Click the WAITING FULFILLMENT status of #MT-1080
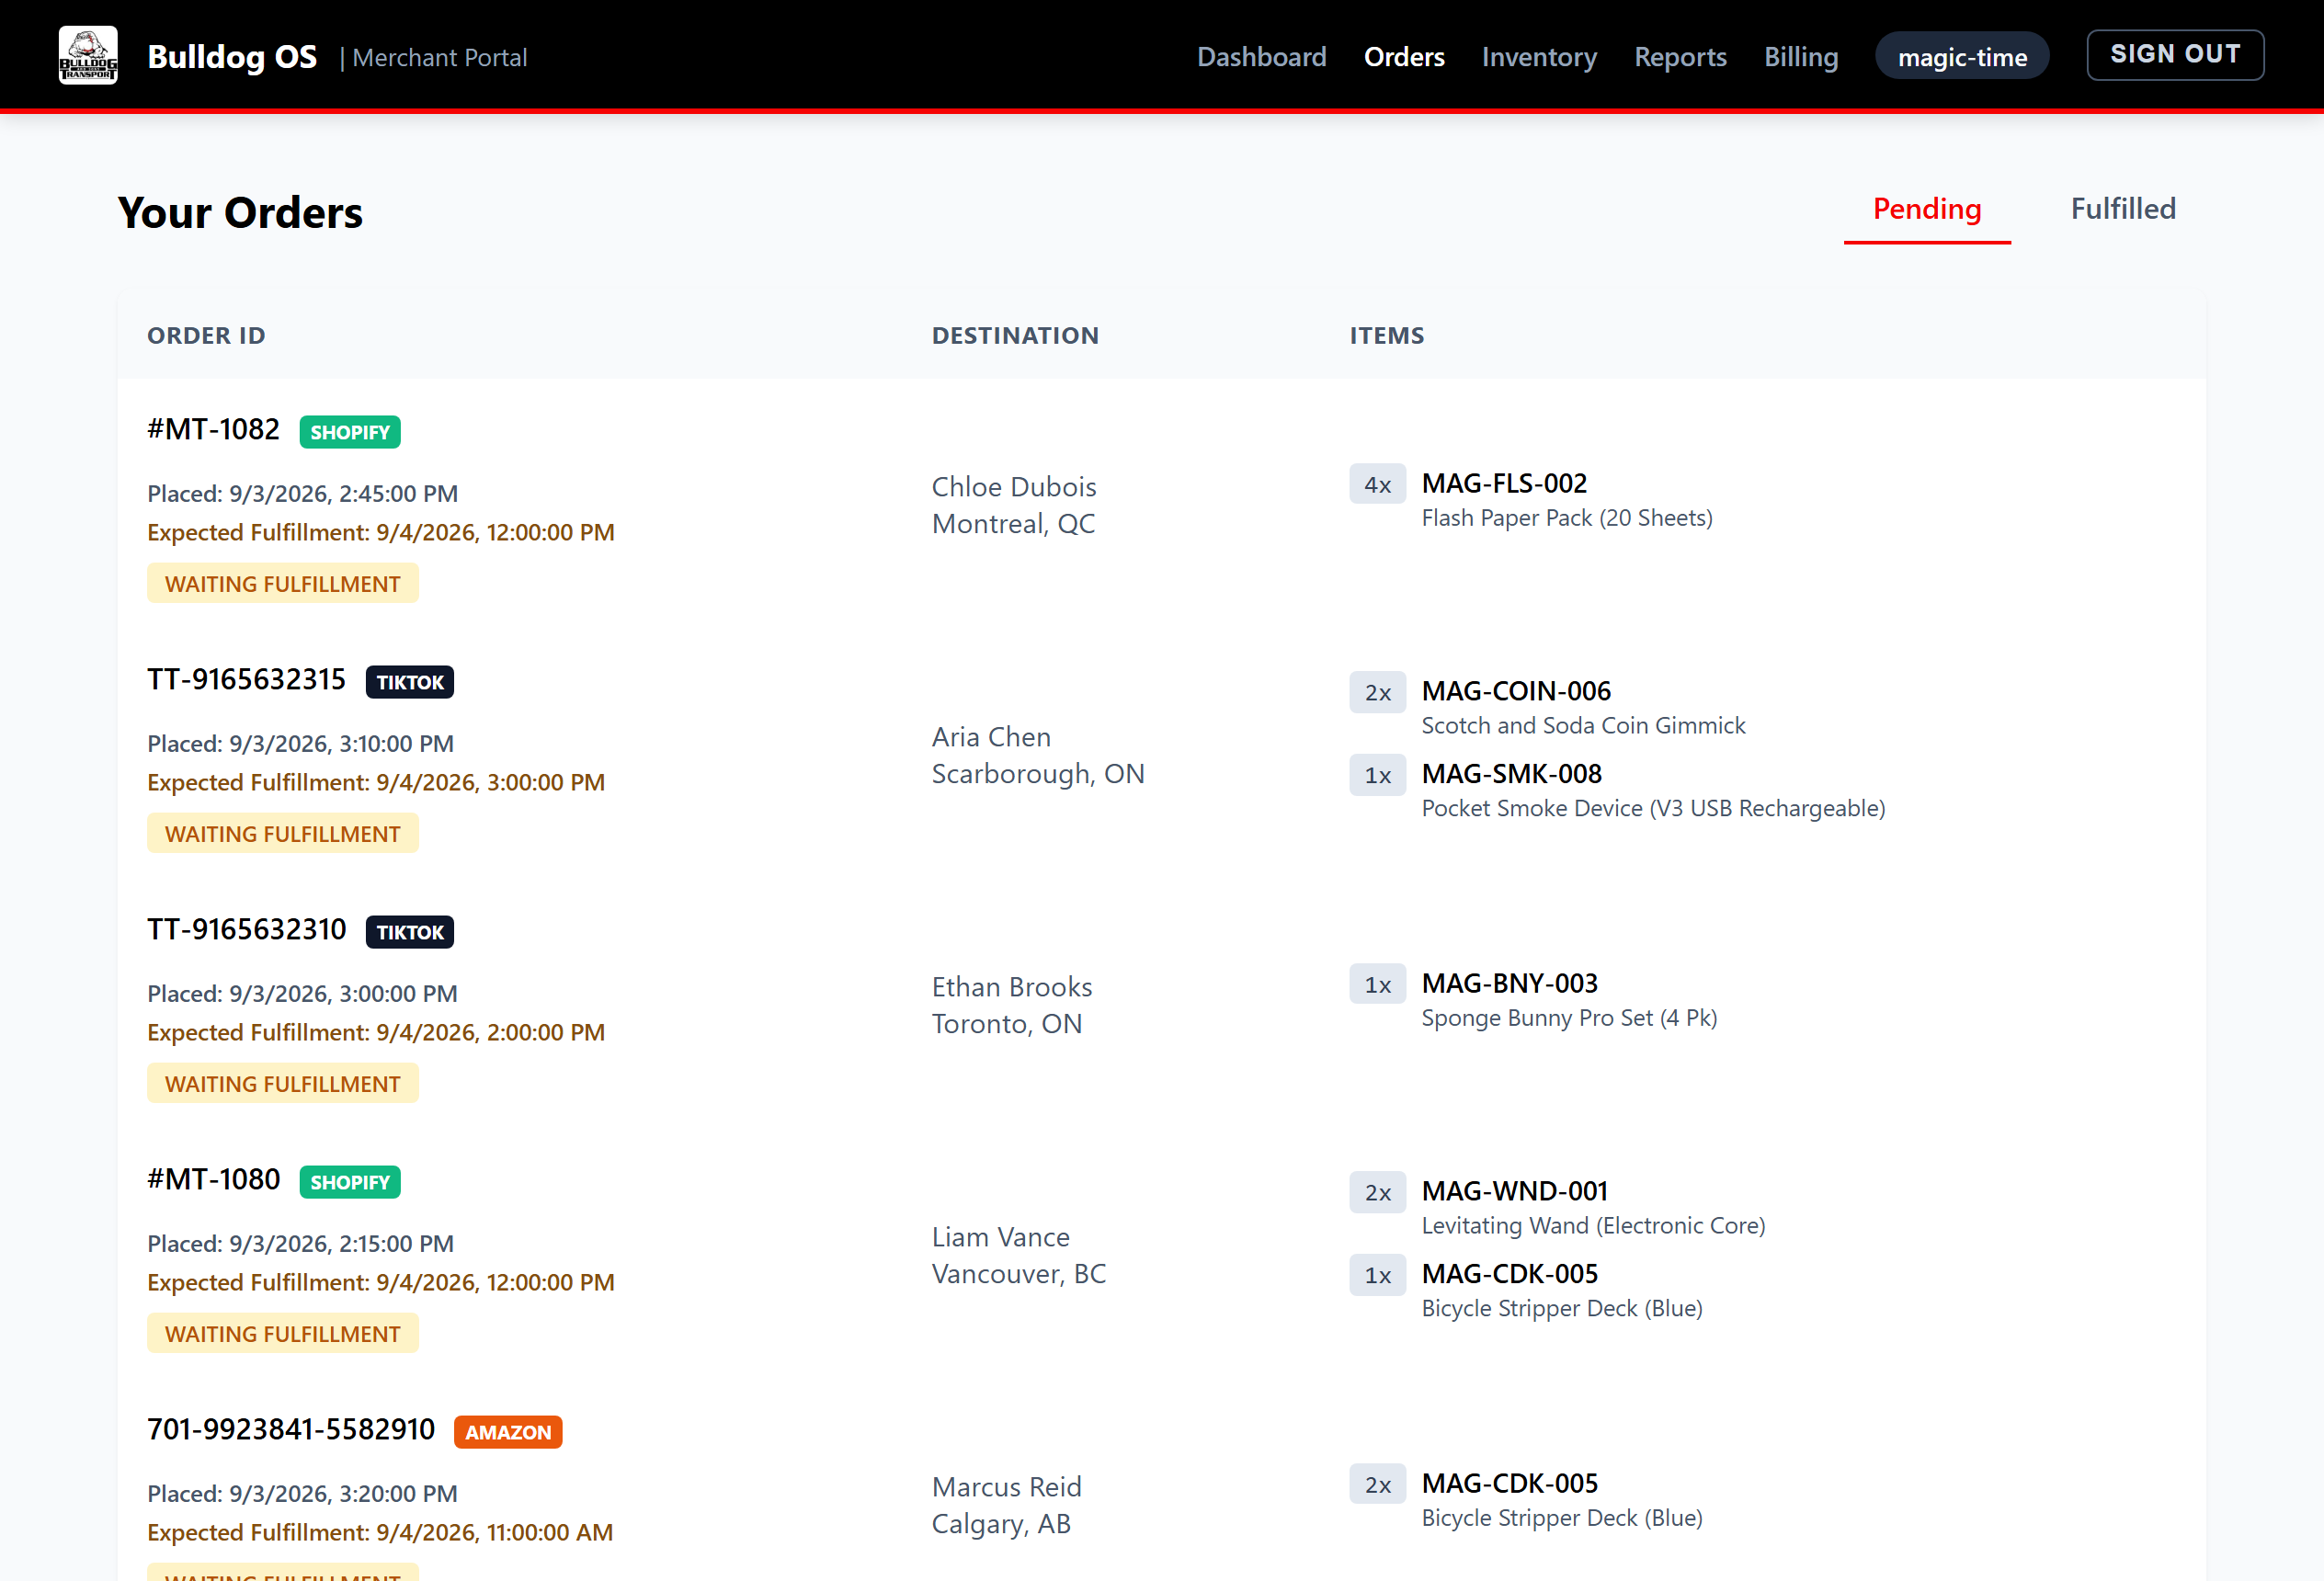The width and height of the screenshot is (2324, 1581). 283,1334
